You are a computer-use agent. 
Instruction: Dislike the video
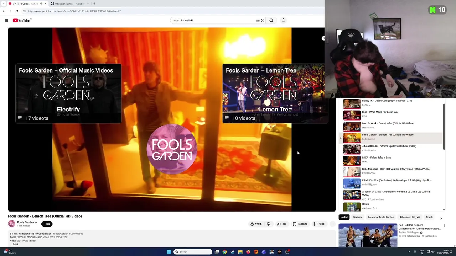(x=269, y=224)
